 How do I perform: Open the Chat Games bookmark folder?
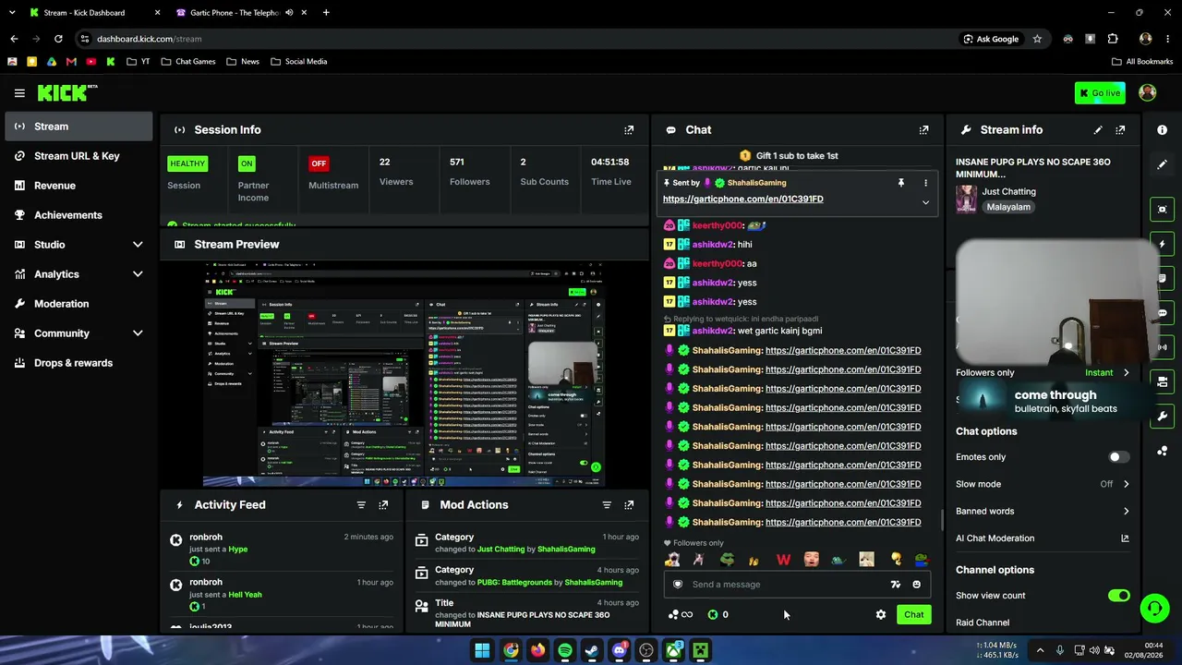coord(188,62)
